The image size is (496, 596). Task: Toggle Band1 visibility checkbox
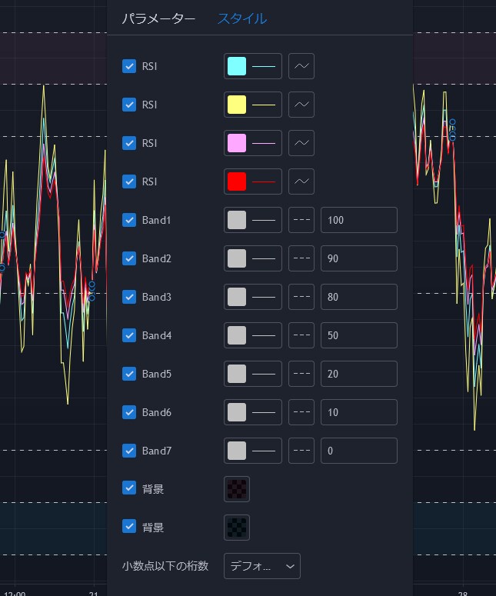point(129,220)
